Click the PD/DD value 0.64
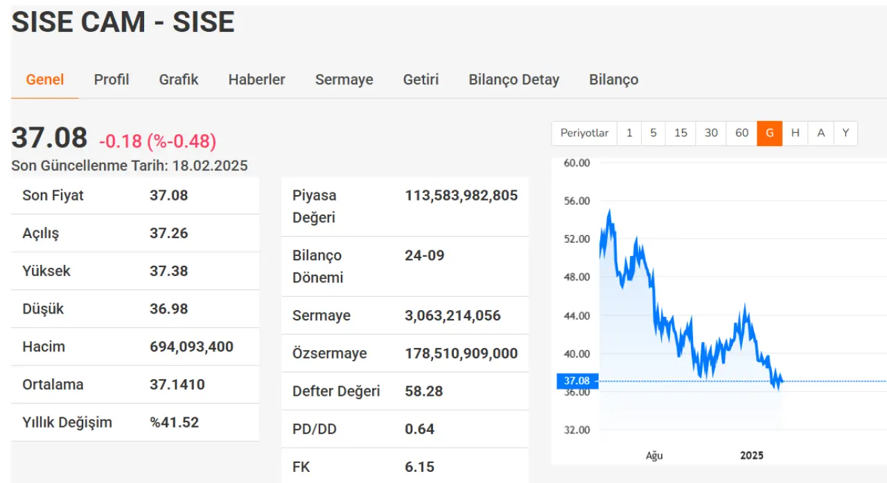 tap(419, 429)
